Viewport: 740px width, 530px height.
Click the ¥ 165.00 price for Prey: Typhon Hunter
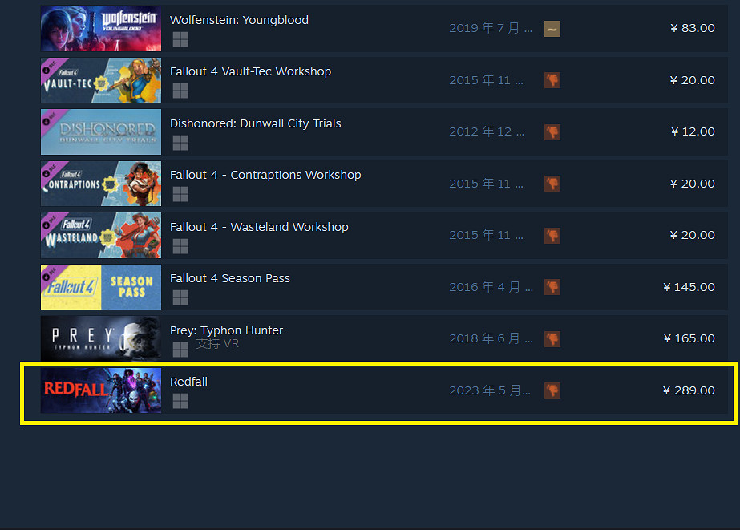pyautogui.click(x=689, y=338)
